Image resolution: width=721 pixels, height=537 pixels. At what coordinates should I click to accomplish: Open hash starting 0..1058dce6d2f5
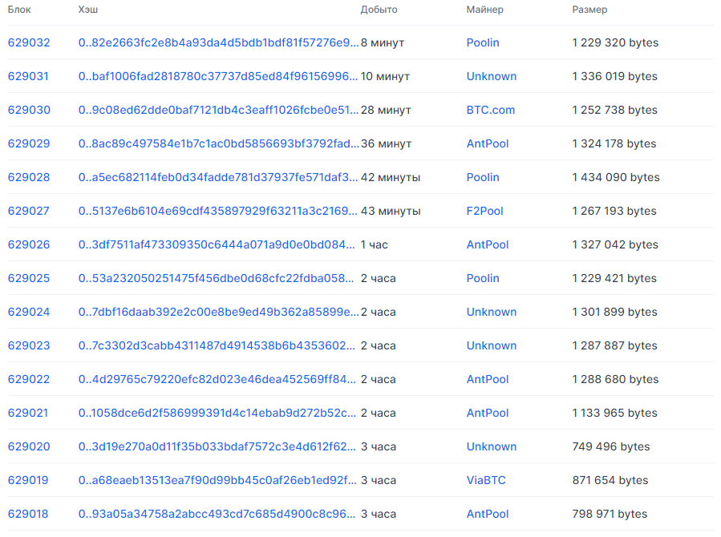[x=217, y=413]
